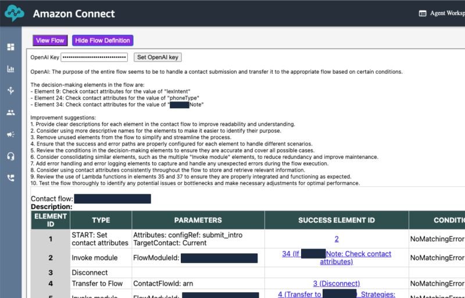This screenshot has width=465, height=298.
Task: Click the 'OpenAI: The purpose' summary sentence
Action: click(216, 72)
